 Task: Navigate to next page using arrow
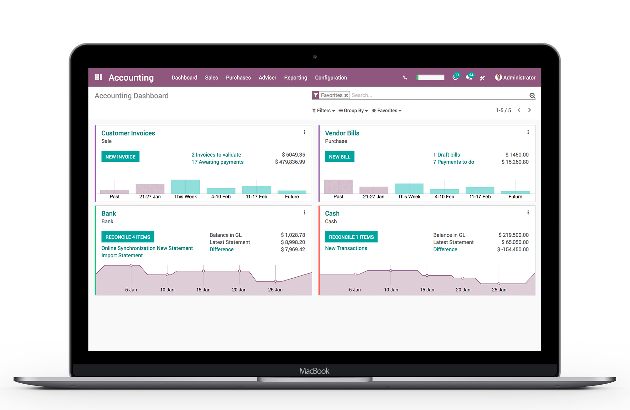click(530, 110)
